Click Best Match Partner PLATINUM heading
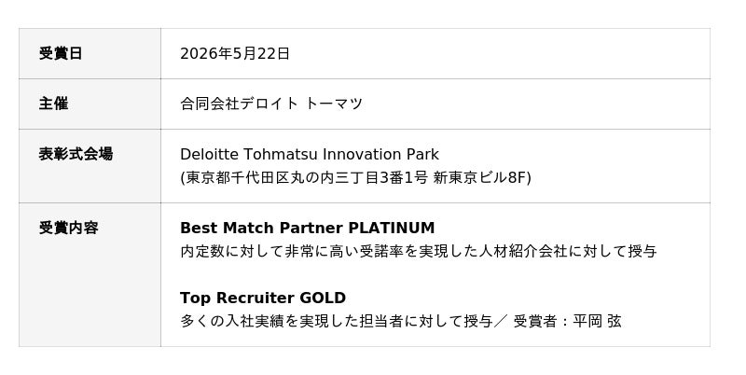Screen dimensions: 746x375 point(308,228)
